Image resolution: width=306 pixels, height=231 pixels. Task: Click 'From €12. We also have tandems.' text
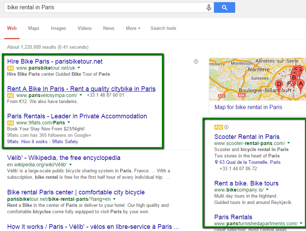pos(43,102)
